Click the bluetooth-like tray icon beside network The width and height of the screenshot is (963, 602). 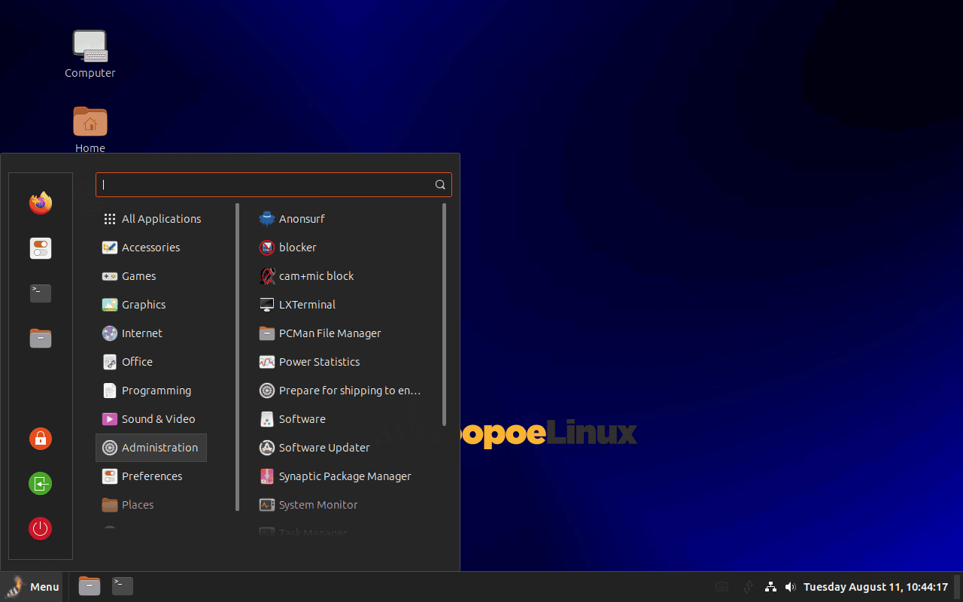tap(748, 587)
